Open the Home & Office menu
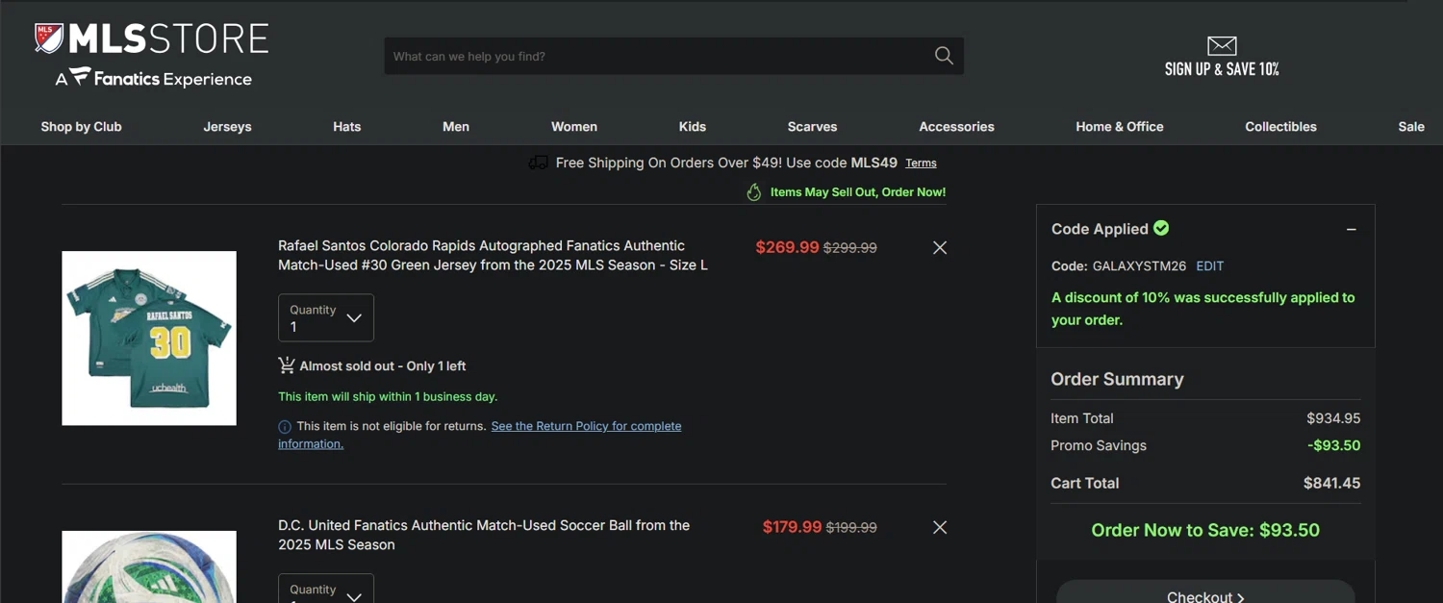Screen dimensions: 1443x603 pyautogui.click(x=1120, y=126)
